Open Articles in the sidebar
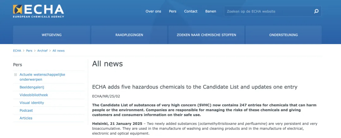 point(26,118)
